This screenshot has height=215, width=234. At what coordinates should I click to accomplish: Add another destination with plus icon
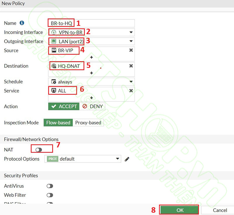pyautogui.click(x=91, y=73)
